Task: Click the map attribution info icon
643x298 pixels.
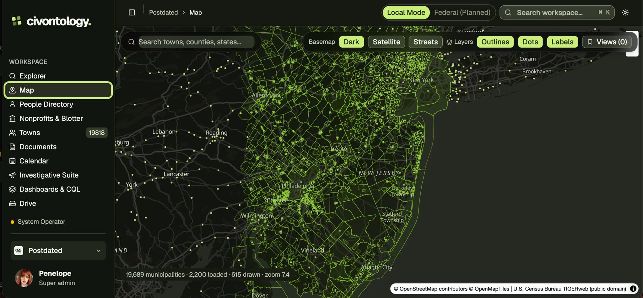Action: tap(633, 289)
